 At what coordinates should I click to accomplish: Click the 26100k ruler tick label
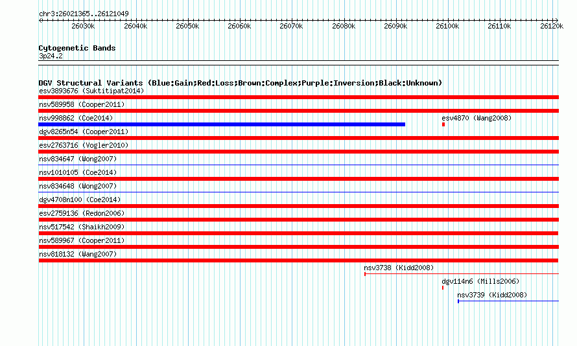coord(447,26)
